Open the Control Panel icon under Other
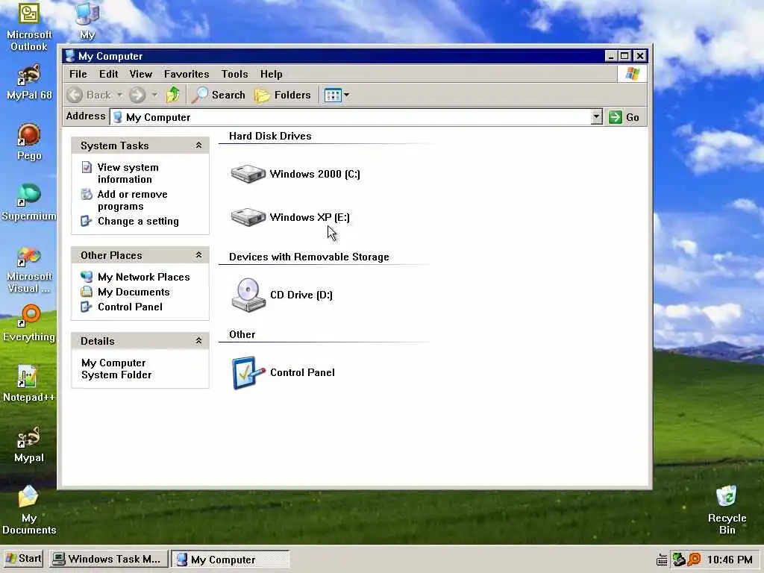This screenshot has height=573, width=764. 248,372
